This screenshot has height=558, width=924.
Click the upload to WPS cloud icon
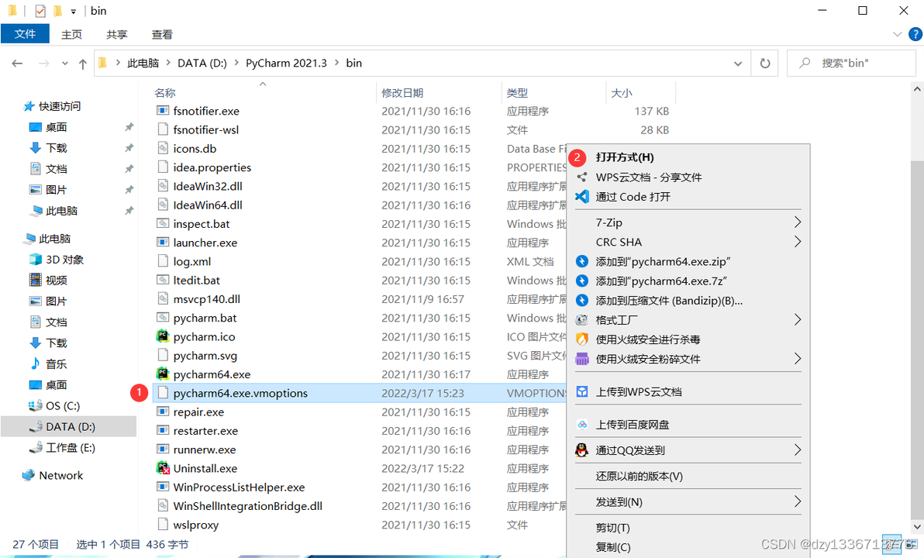(582, 392)
